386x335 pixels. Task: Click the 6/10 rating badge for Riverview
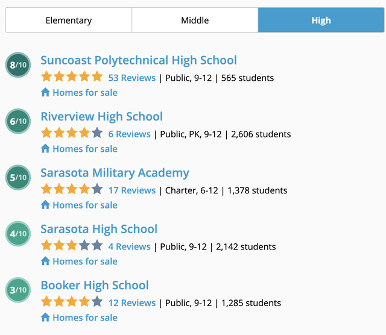18,121
